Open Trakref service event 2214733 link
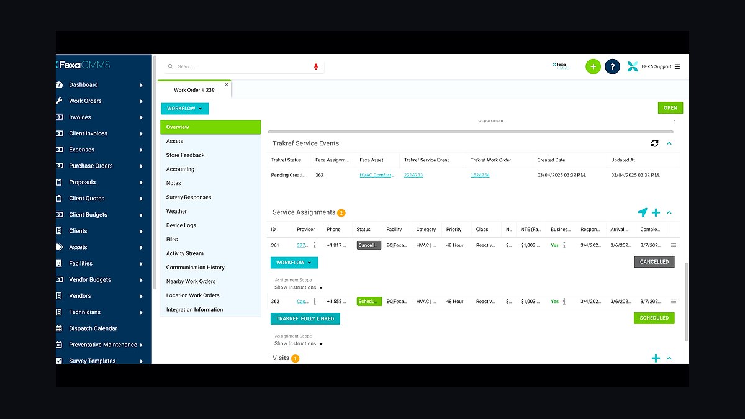The image size is (745, 419). tap(413, 175)
